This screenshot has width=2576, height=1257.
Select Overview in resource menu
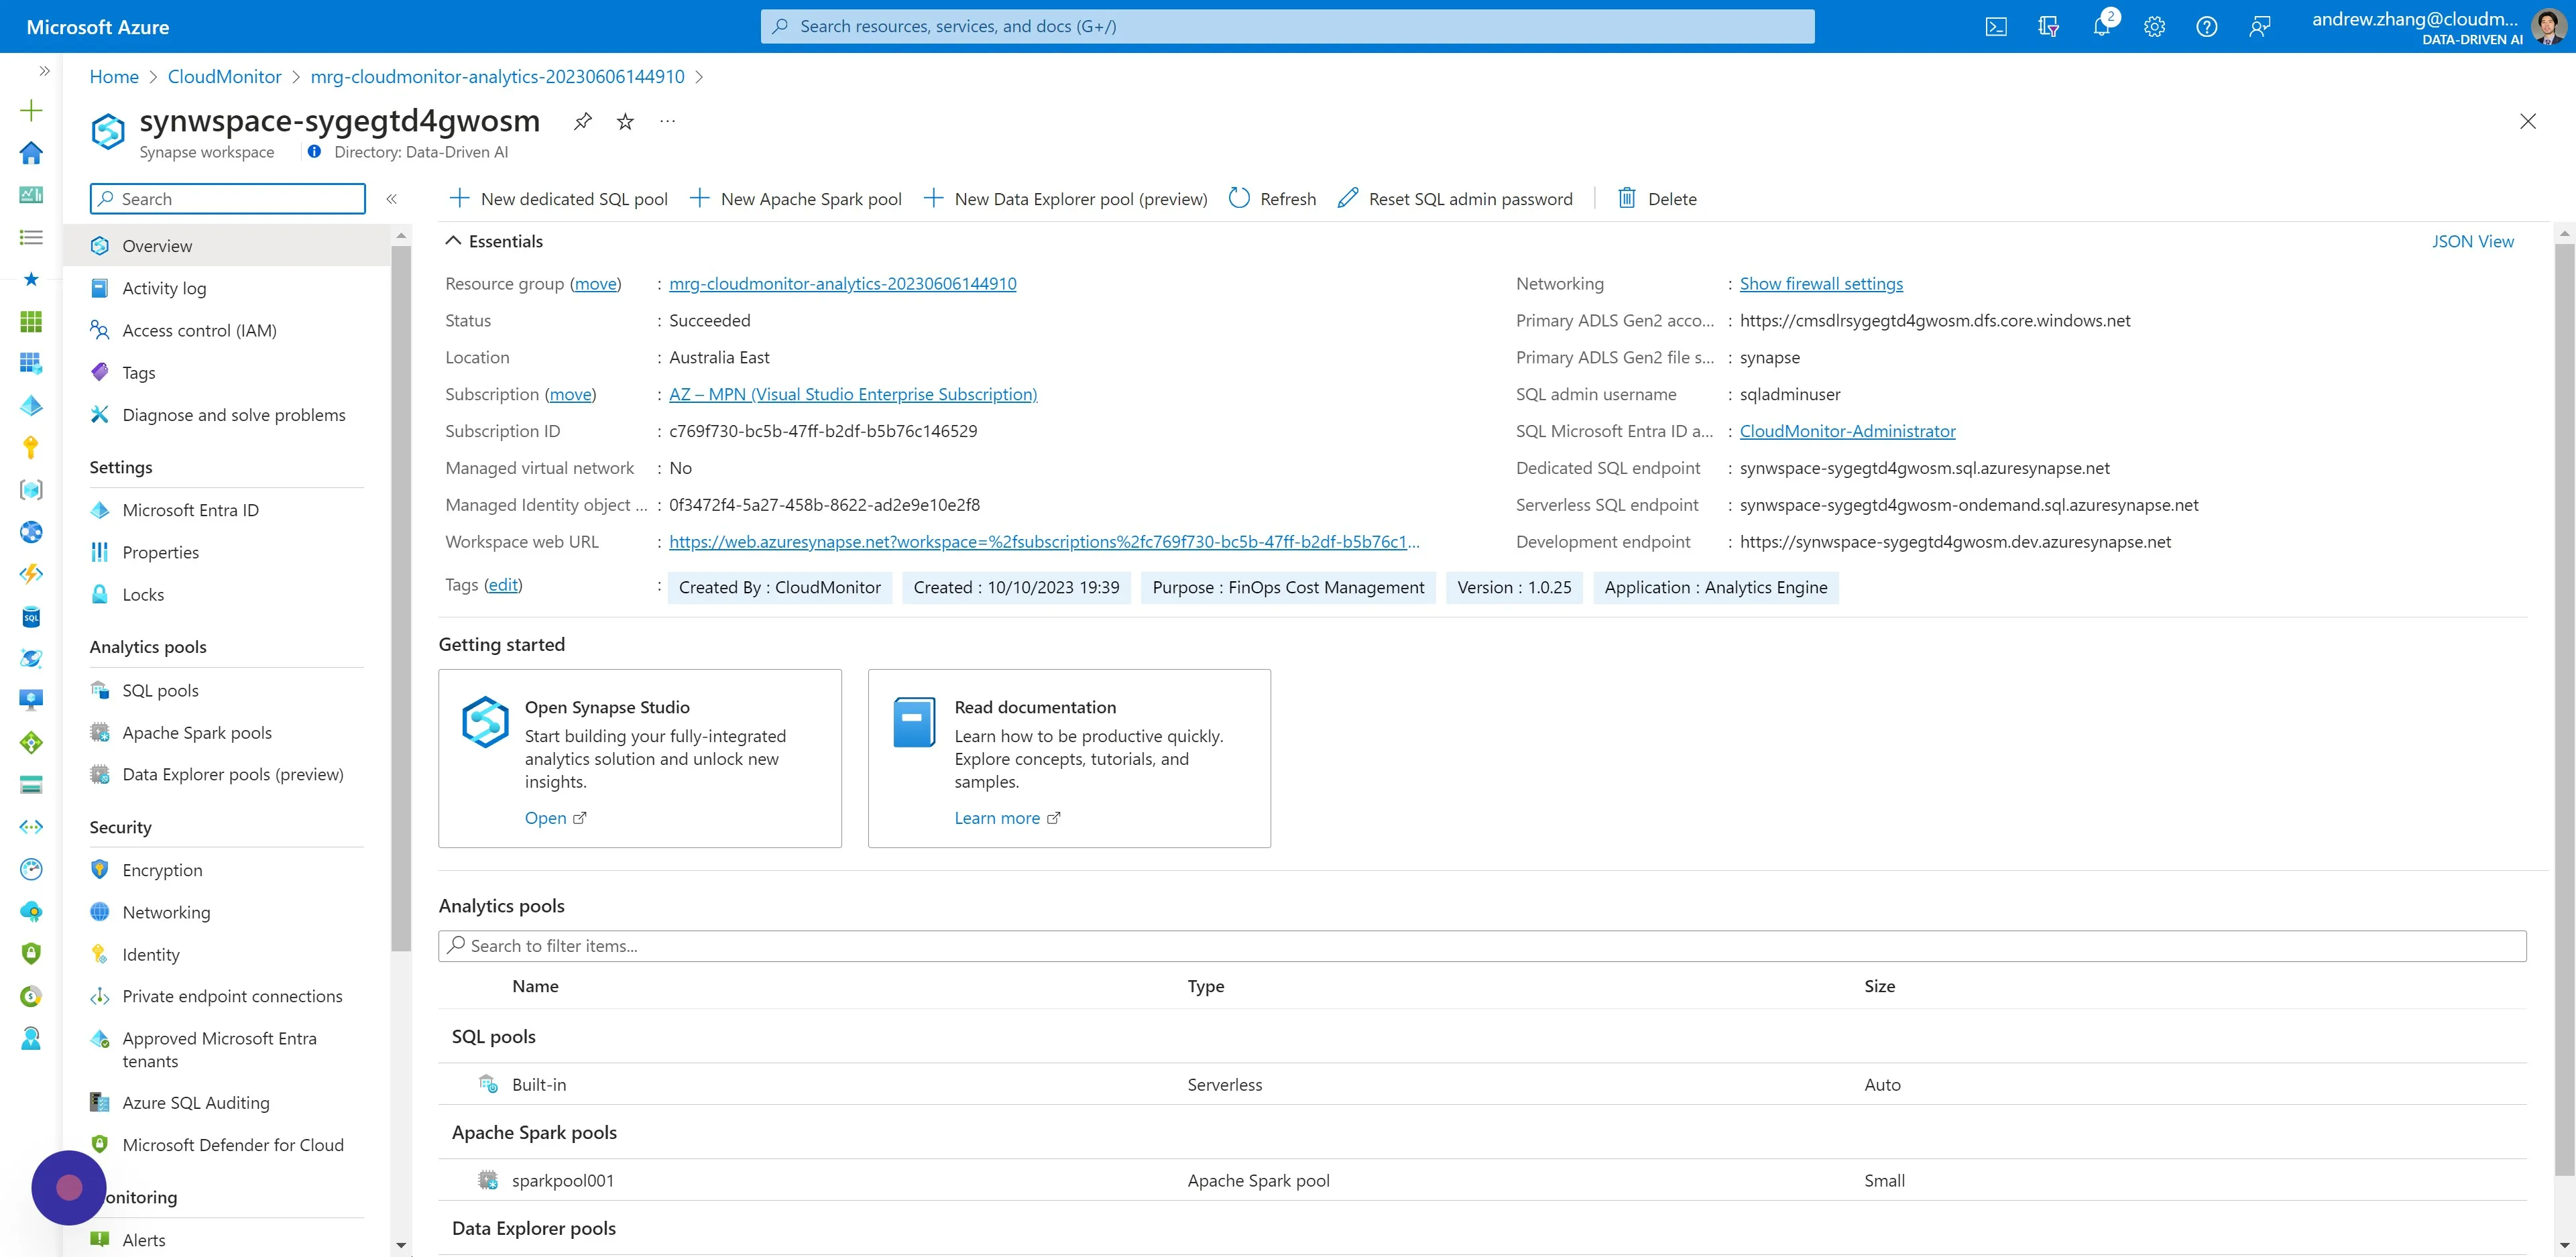[226, 246]
